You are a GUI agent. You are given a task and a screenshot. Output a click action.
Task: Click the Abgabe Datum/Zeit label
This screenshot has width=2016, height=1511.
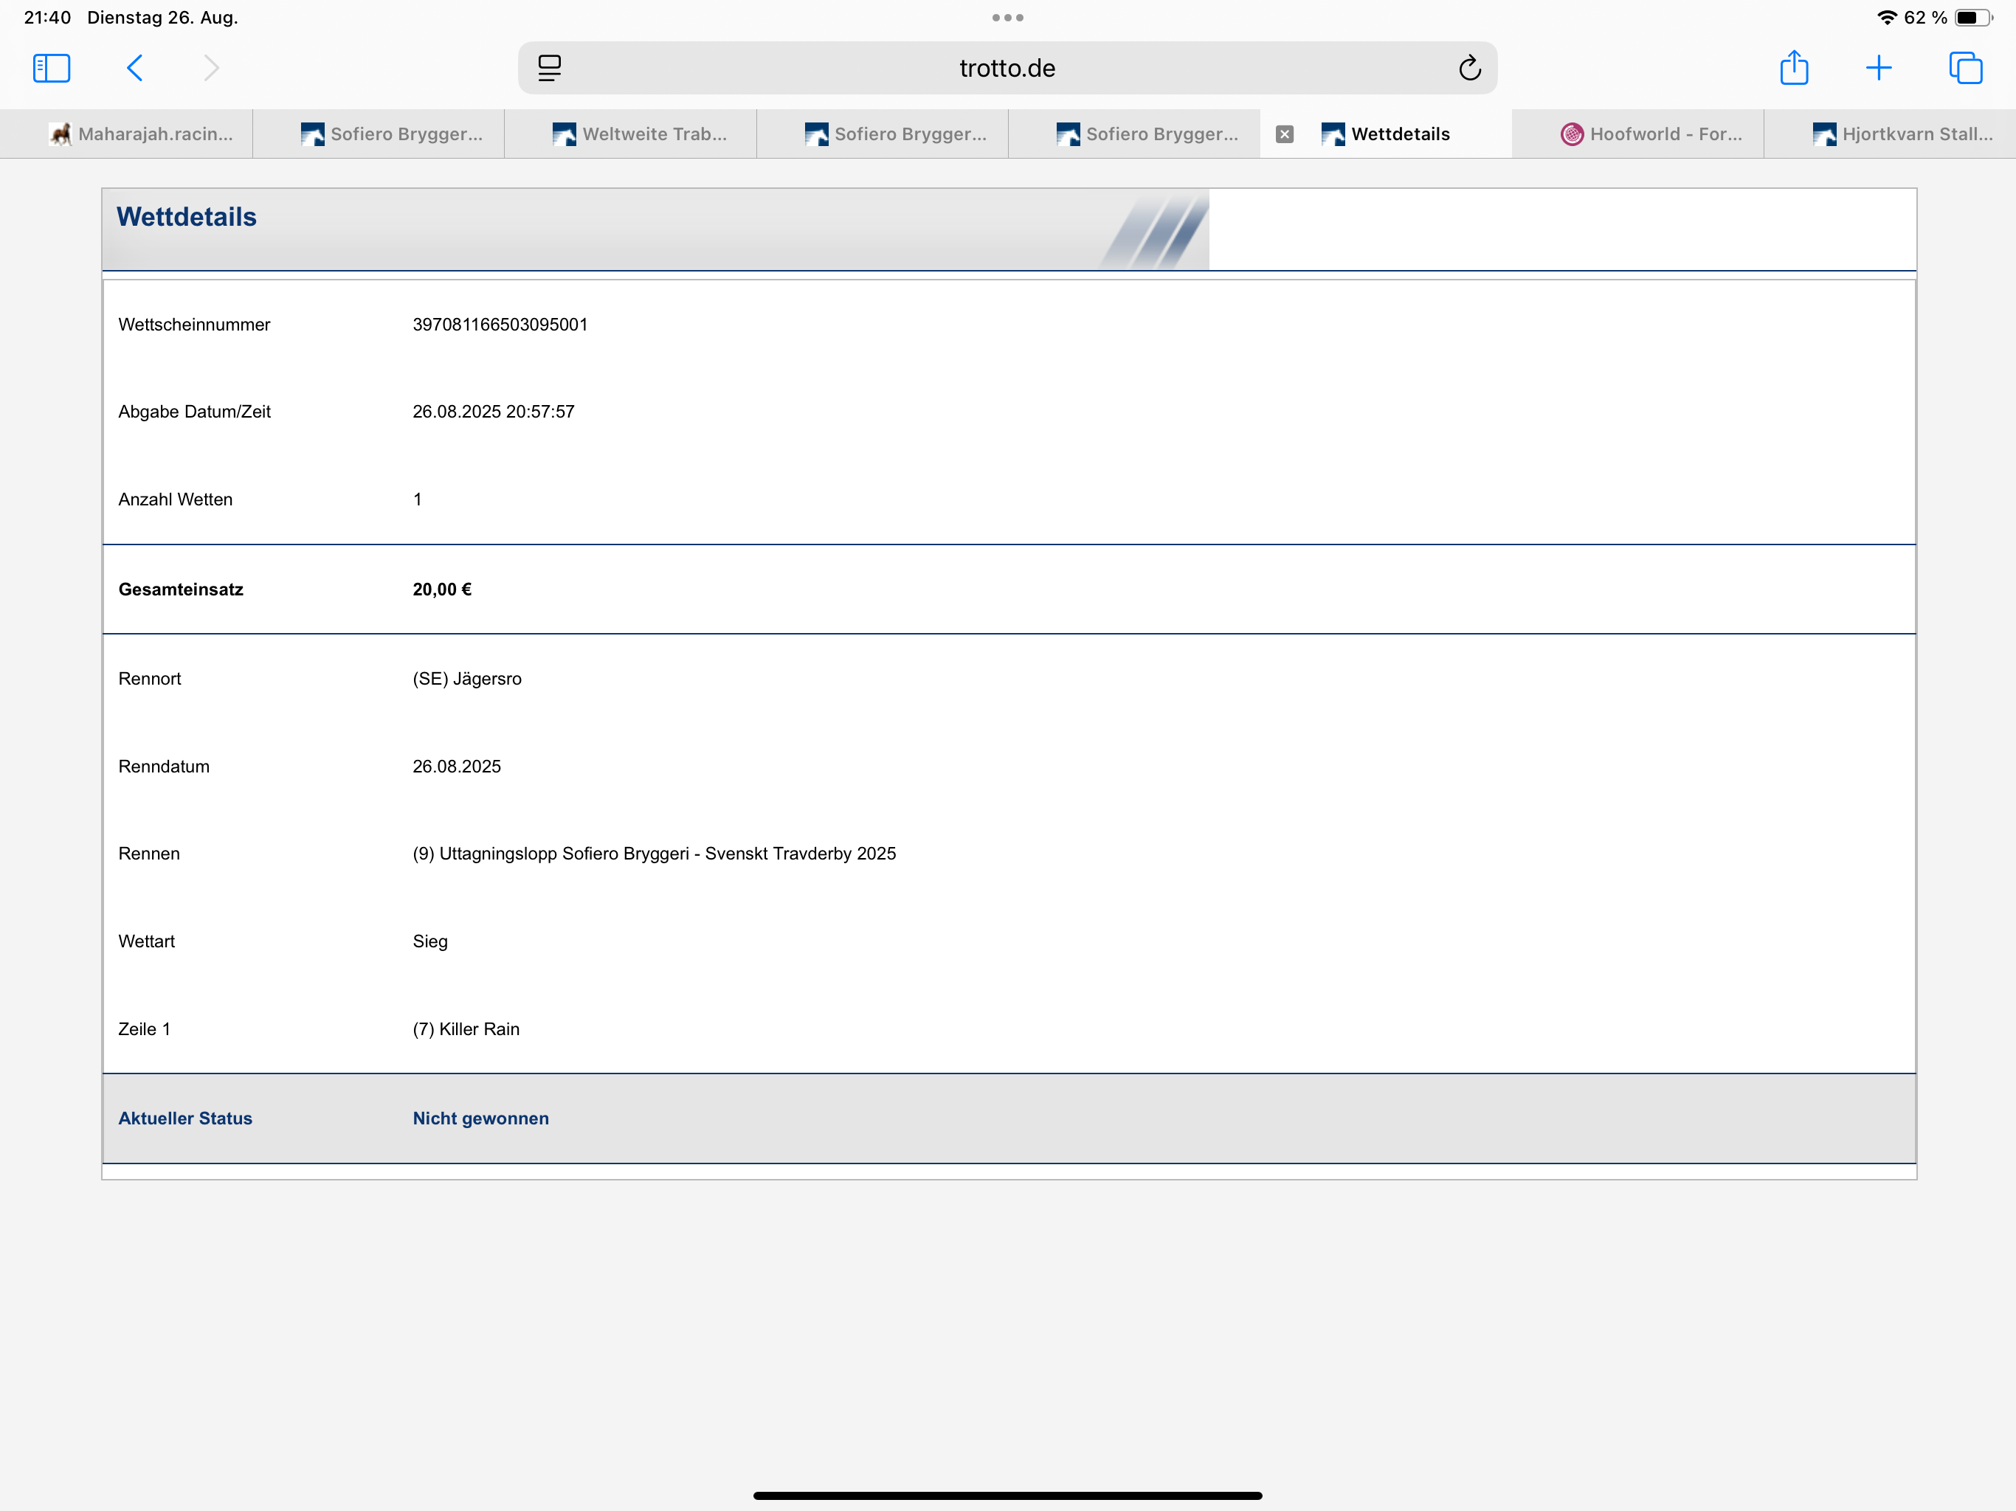pyautogui.click(x=194, y=412)
